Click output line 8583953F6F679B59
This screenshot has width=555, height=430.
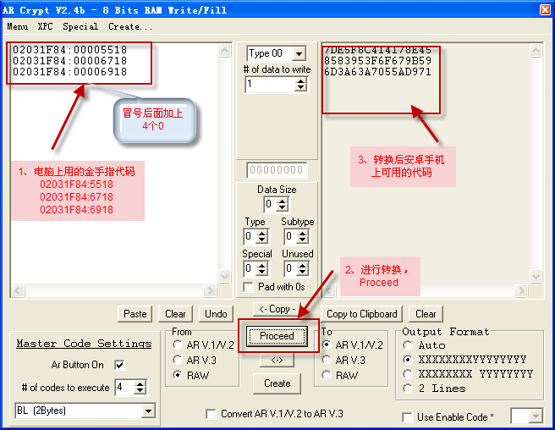coord(377,61)
